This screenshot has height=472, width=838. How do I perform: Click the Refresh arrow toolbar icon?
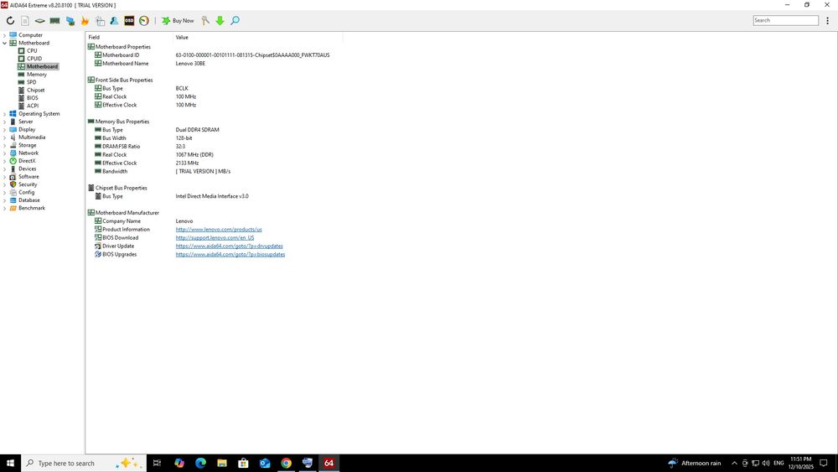(10, 21)
